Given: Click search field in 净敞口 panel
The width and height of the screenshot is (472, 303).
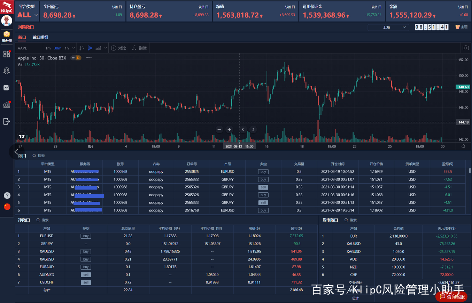Looking at the screenshot, I should tap(43, 220).
